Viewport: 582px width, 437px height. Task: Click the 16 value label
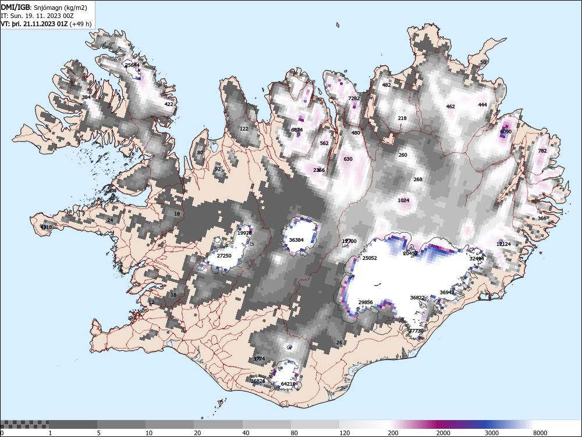pos(173,295)
